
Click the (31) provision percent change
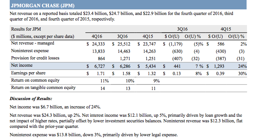(x=240, y=59)
